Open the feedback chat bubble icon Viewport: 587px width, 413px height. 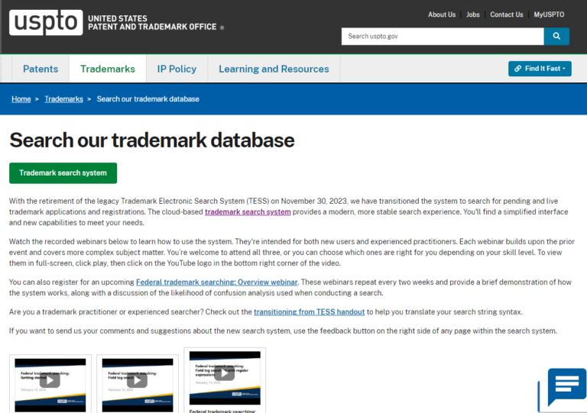(566, 386)
